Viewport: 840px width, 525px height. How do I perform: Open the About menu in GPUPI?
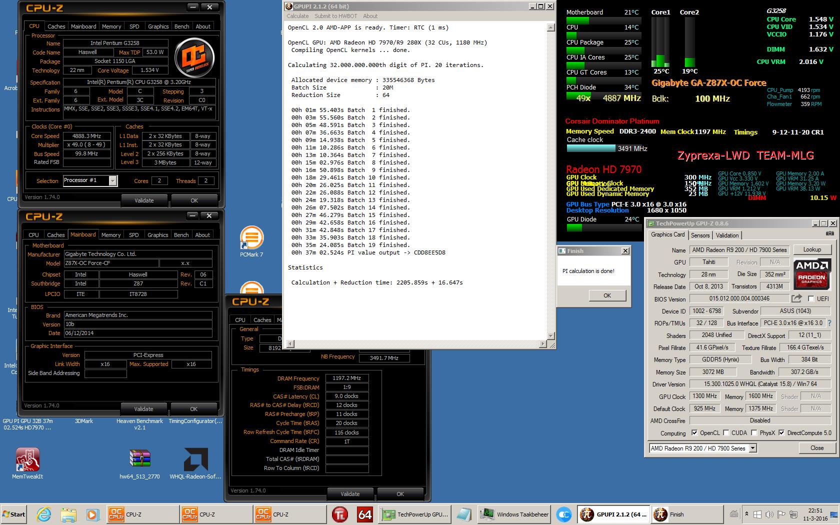pyautogui.click(x=370, y=16)
